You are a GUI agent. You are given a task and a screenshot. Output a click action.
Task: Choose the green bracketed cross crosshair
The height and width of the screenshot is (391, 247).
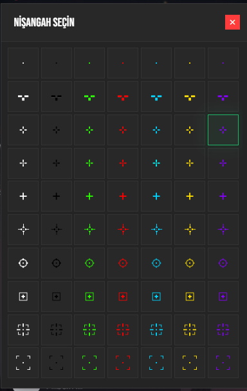[x=89, y=330]
